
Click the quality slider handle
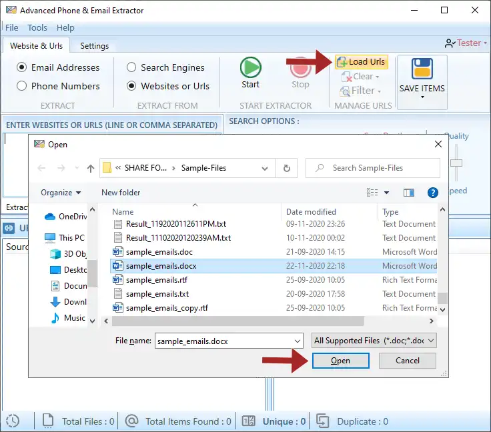tap(456, 163)
